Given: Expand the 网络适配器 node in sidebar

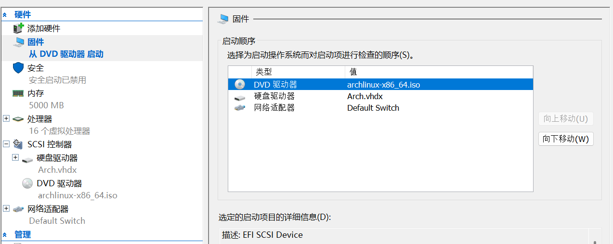Looking at the screenshot, I should [6, 208].
